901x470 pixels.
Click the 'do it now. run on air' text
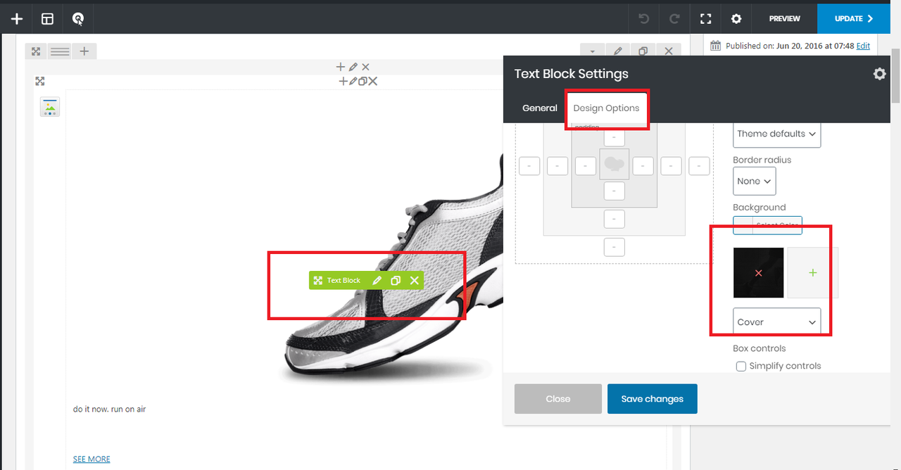click(x=109, y=409)
